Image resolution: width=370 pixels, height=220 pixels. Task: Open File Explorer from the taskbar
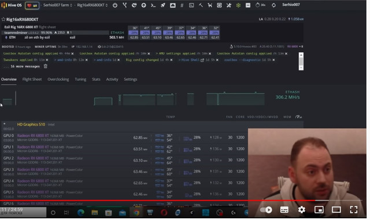point(95,212)
